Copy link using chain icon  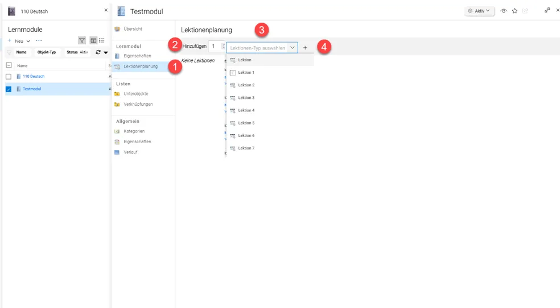[x=547, y=10]
